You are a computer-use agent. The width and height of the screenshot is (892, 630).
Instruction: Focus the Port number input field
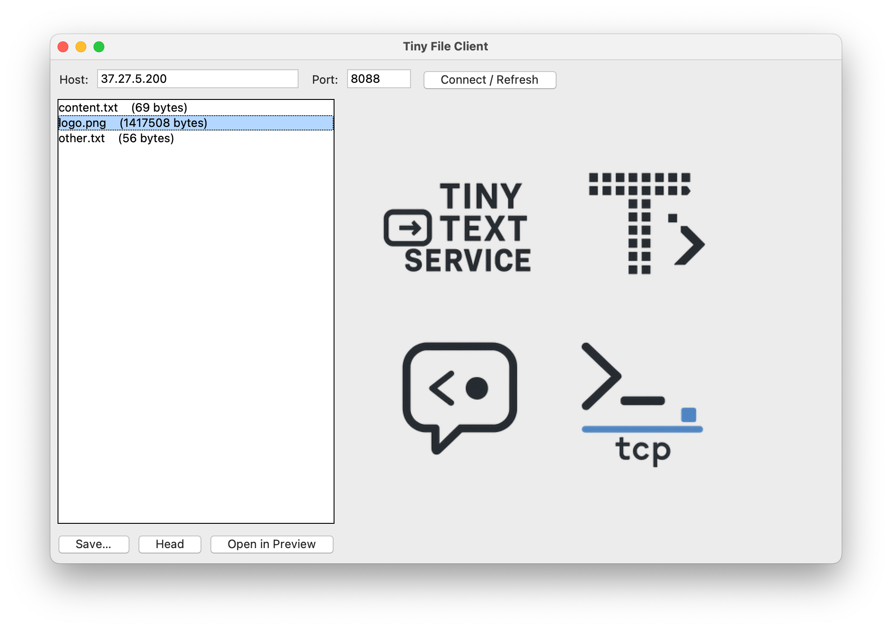click(379, 79)
